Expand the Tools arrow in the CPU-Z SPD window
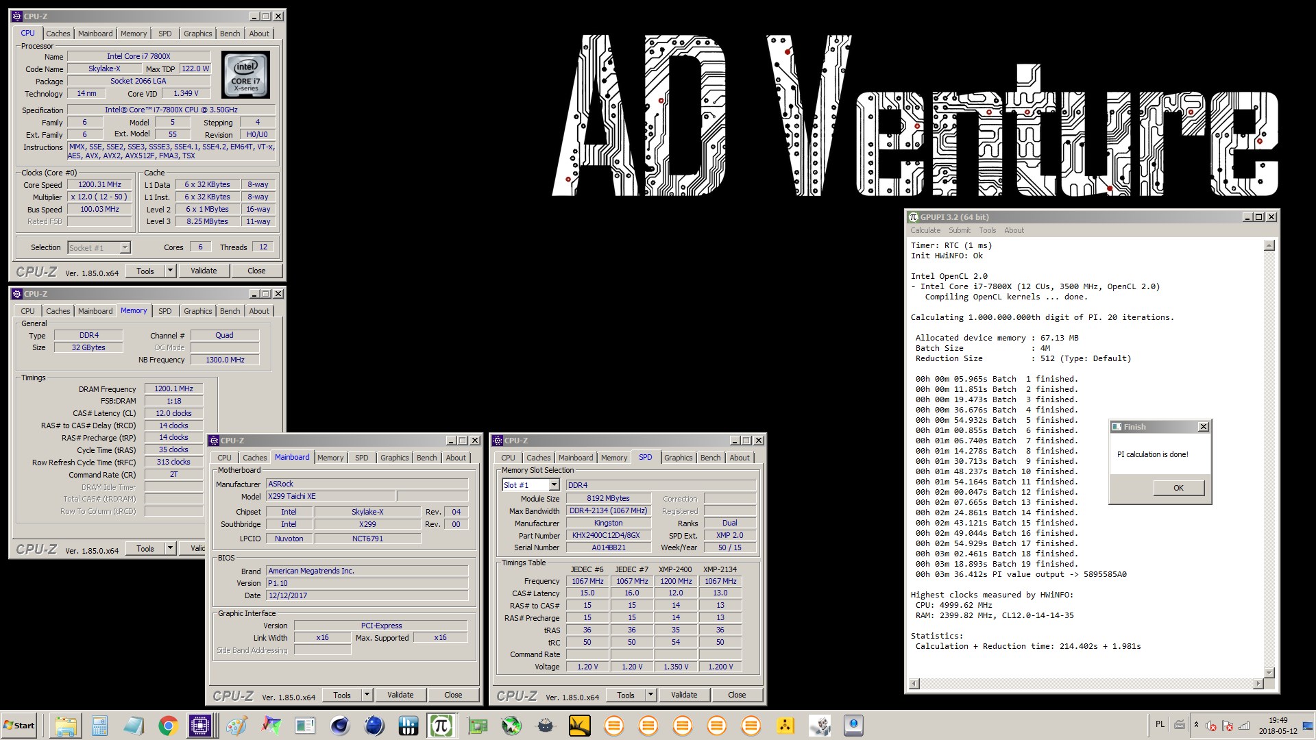Viewport: 1316px width, 740px height. 650,695
